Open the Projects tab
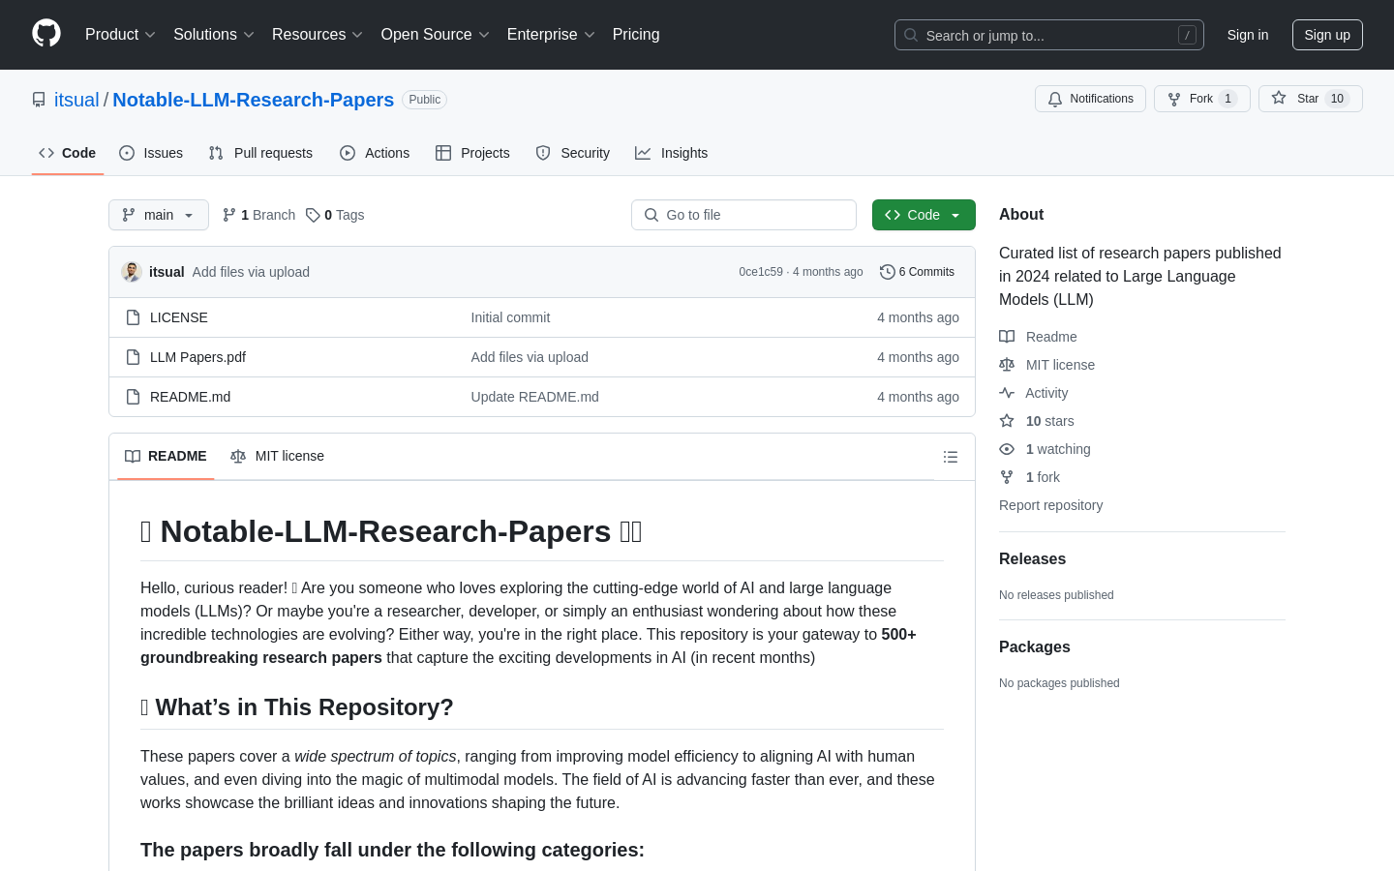This screenshot has width=1394, height=871. tap(472, 153)
